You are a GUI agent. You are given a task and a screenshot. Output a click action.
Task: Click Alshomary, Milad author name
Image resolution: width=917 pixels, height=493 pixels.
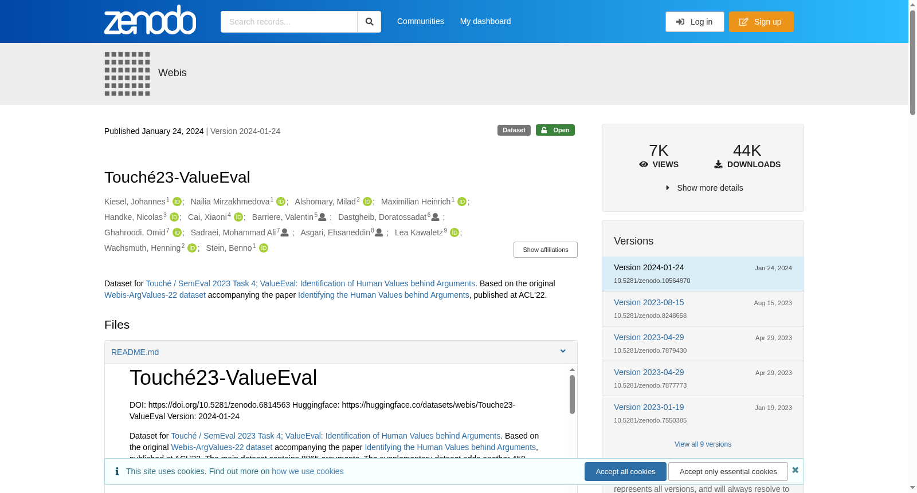pyautogui.click(x=325, y=202)
